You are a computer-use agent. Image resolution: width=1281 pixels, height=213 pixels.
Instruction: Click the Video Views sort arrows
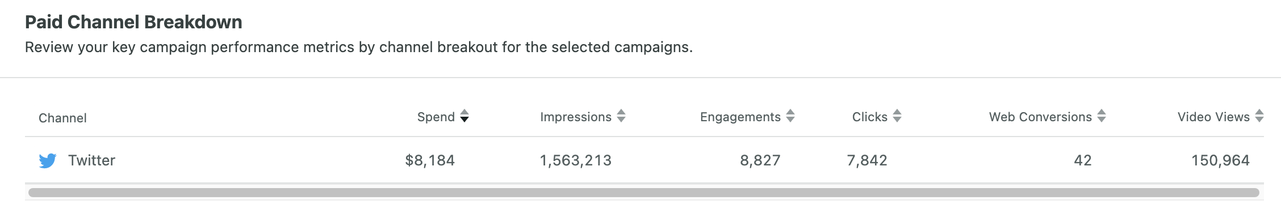click(x=1259, y=116)
